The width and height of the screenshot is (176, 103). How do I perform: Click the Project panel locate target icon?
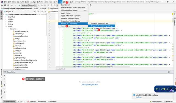pos(35,12)
